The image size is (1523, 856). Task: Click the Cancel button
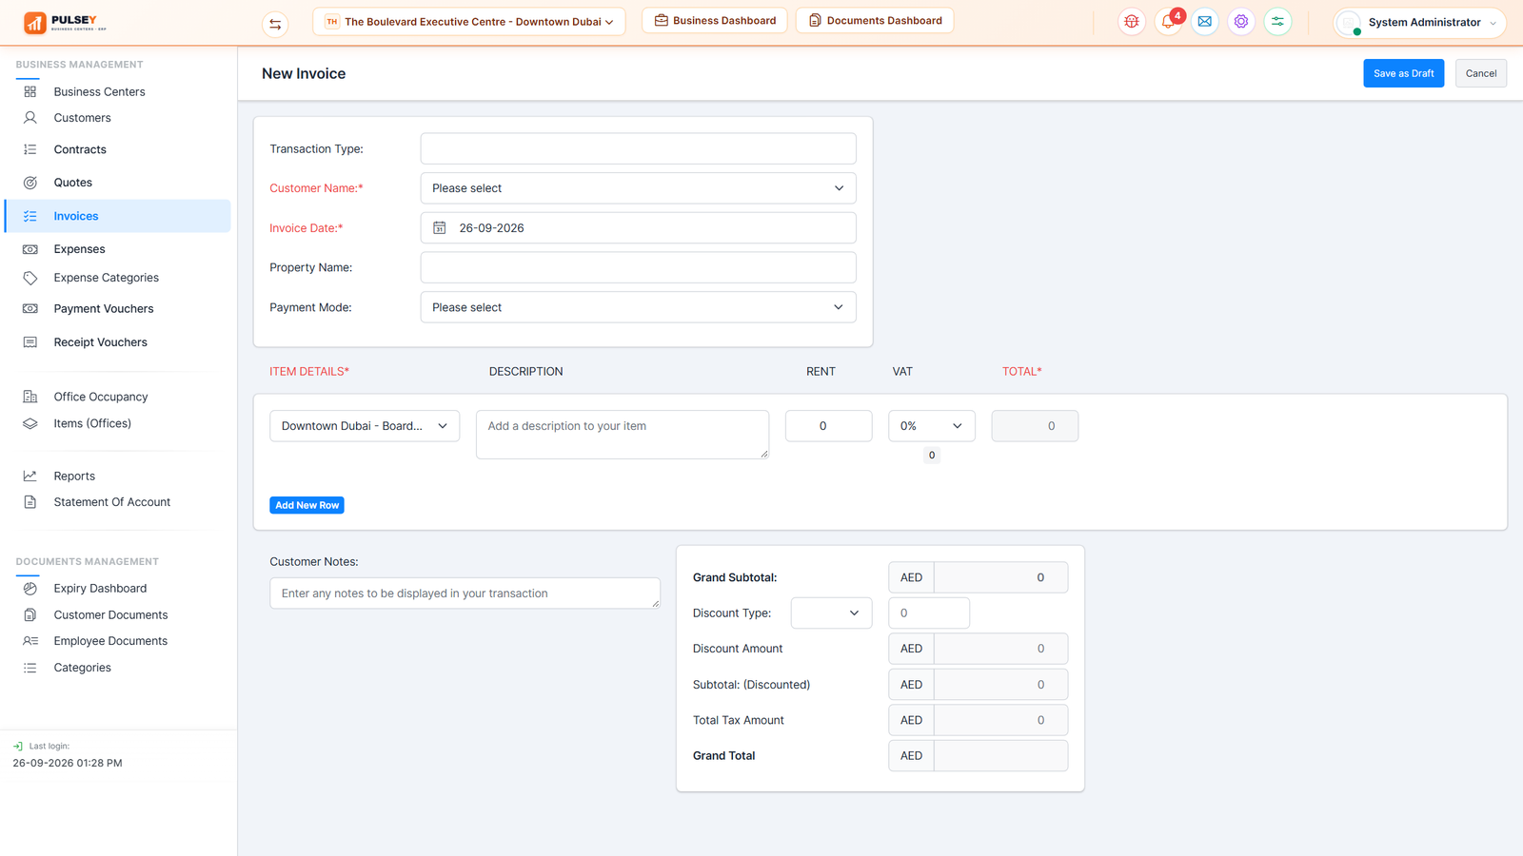tap(1480, 73)
